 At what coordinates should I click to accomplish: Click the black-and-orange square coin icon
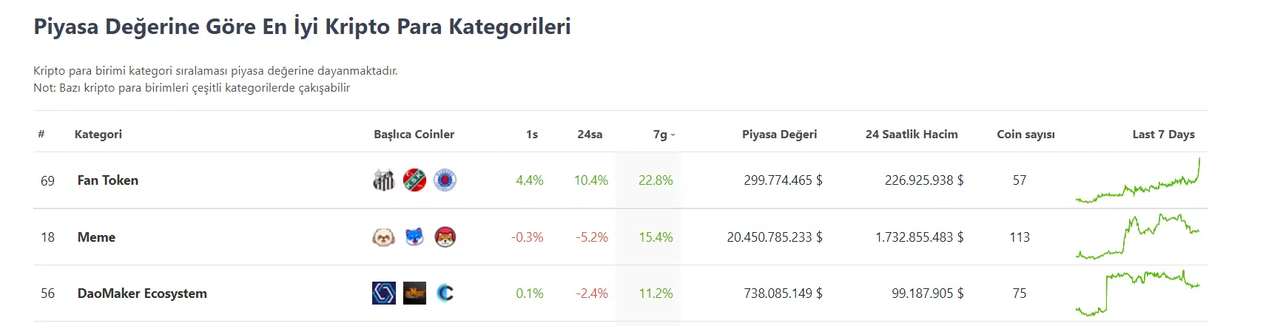[x=414, y=293]
